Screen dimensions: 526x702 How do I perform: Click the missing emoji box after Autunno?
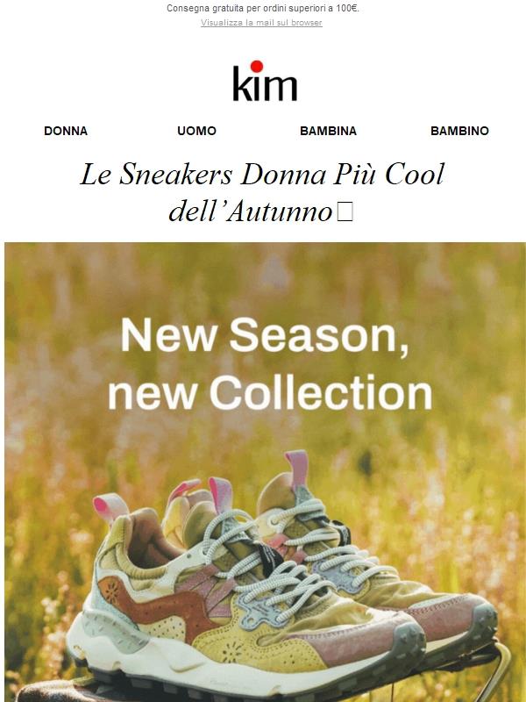point(345,211)
